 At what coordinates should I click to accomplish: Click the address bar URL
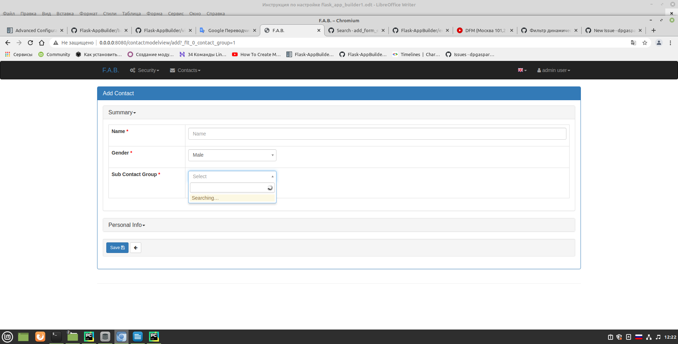[167, 43]
